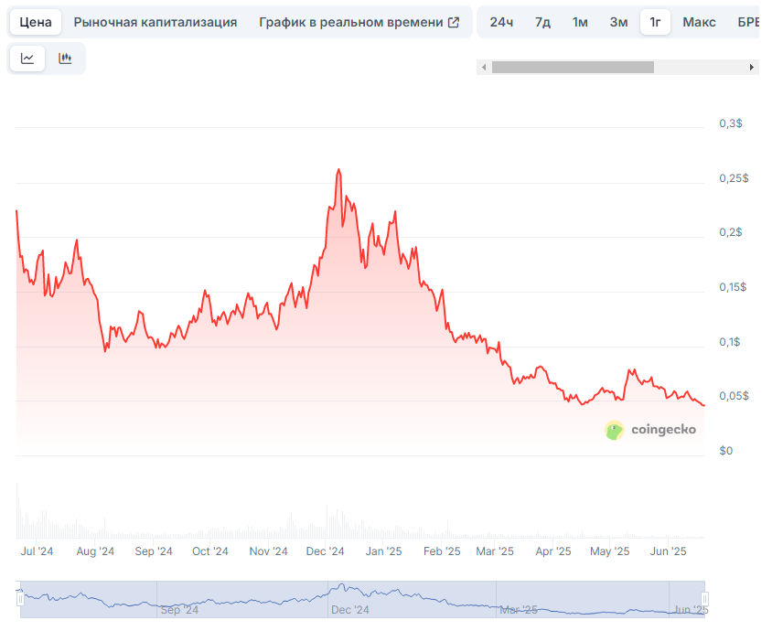Click the left handle of range navigator
Screen dimensions: 772x631
coord(20,599)
